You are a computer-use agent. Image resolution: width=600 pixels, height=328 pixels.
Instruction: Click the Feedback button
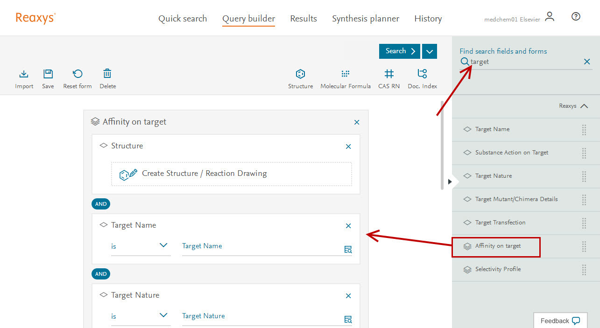pyautogui.click(x=560, y=321)
